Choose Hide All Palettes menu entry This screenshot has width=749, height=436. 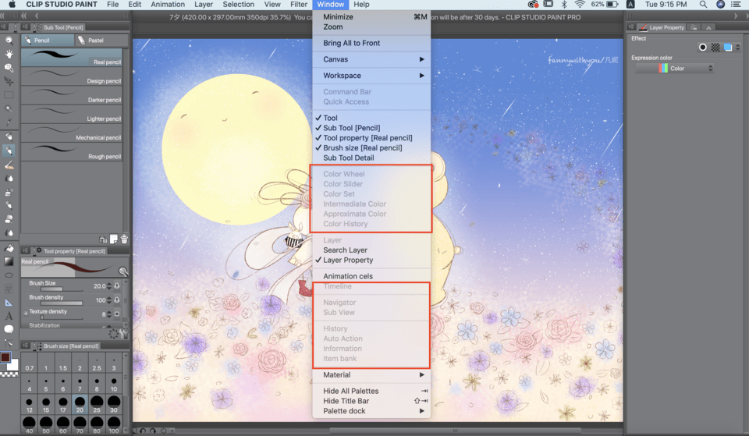coord(371,391)
